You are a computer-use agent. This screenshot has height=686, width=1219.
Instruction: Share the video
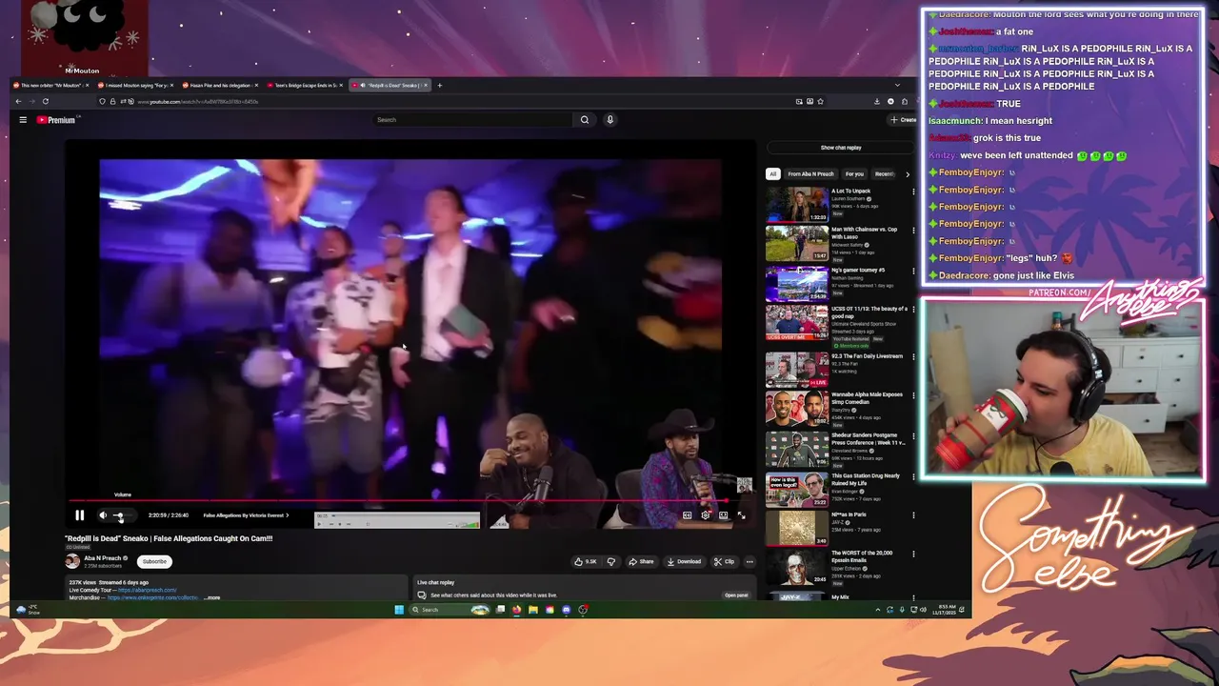click(x=641, y=561)
